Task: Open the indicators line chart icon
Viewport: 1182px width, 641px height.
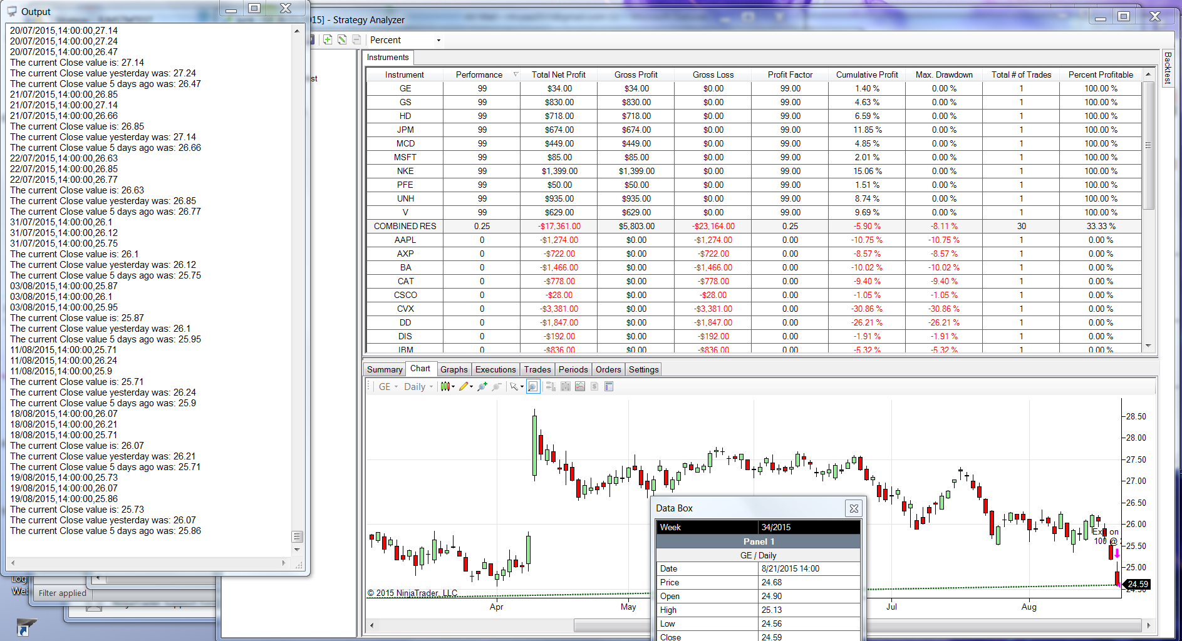Action: 580,387
